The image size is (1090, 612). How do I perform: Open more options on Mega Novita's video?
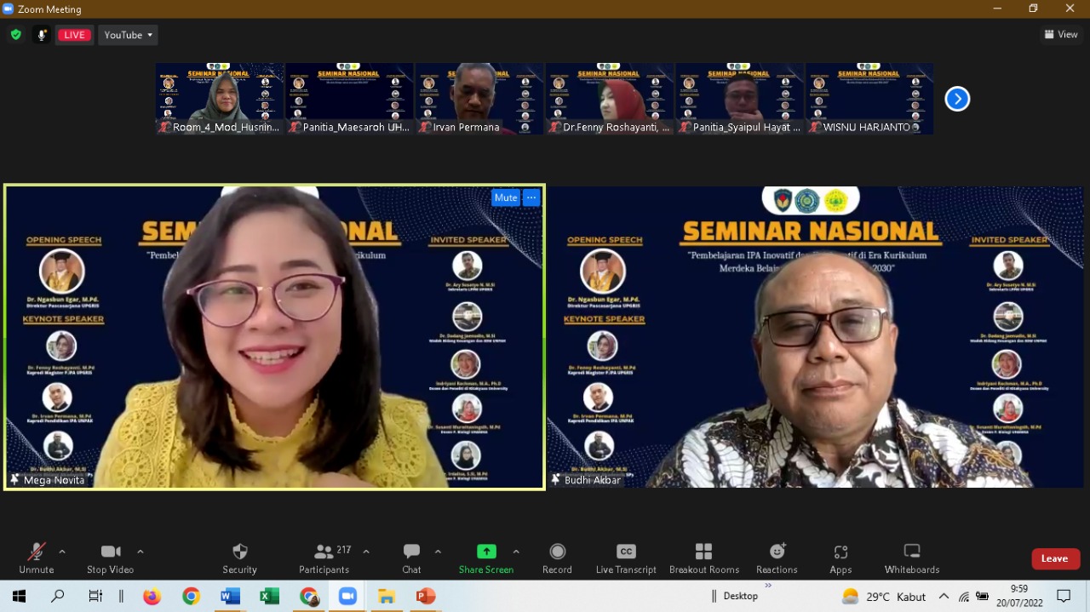tap(531, 197)
